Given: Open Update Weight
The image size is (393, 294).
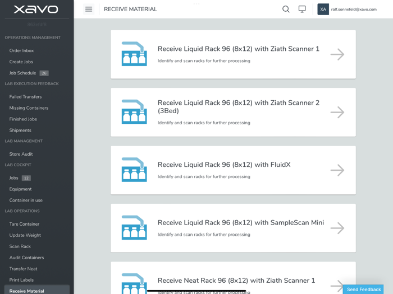Looking at the screenshot, I should [x=25, y=235].
